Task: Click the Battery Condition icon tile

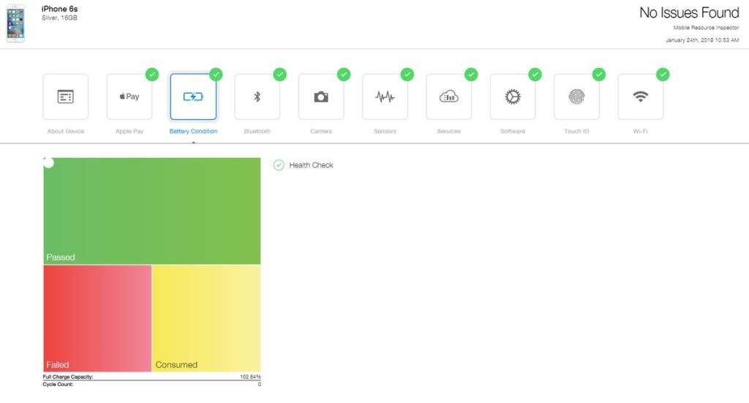Action: pyautogui.click(x=193, y=97)
